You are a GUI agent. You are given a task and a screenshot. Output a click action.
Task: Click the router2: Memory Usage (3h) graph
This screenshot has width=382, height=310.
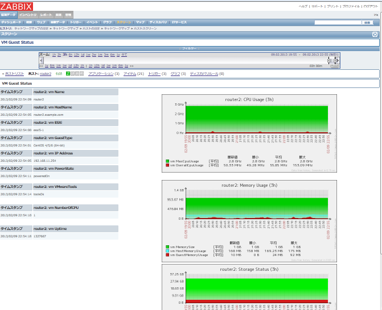tap(249, 221)
